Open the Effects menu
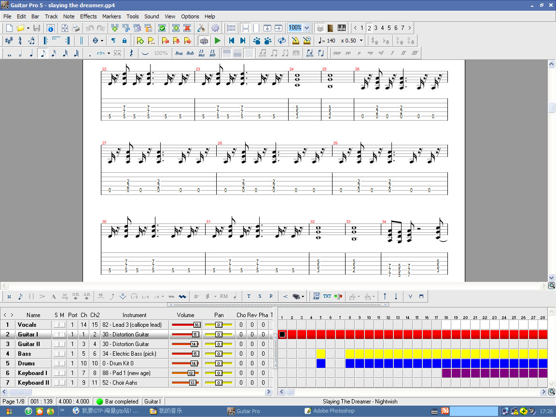Image resolution: width=556 pixels, height=417 pixels. tap(88, 16)
